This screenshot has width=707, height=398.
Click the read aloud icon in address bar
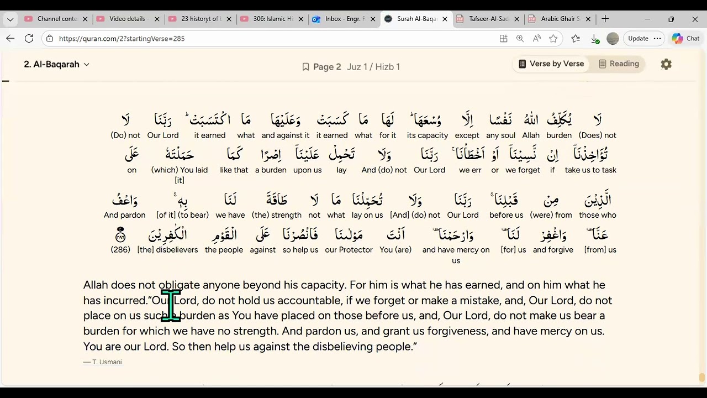536,38
